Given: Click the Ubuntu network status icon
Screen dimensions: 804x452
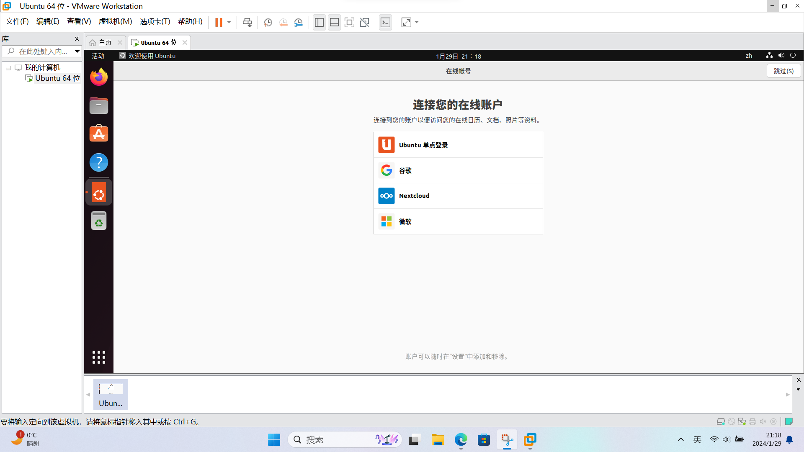Looking at the screenshot, I should [x=769, y=55].
